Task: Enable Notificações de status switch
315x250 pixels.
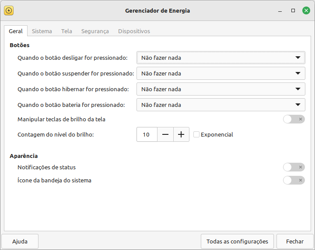Action: [x=294, y=167]
